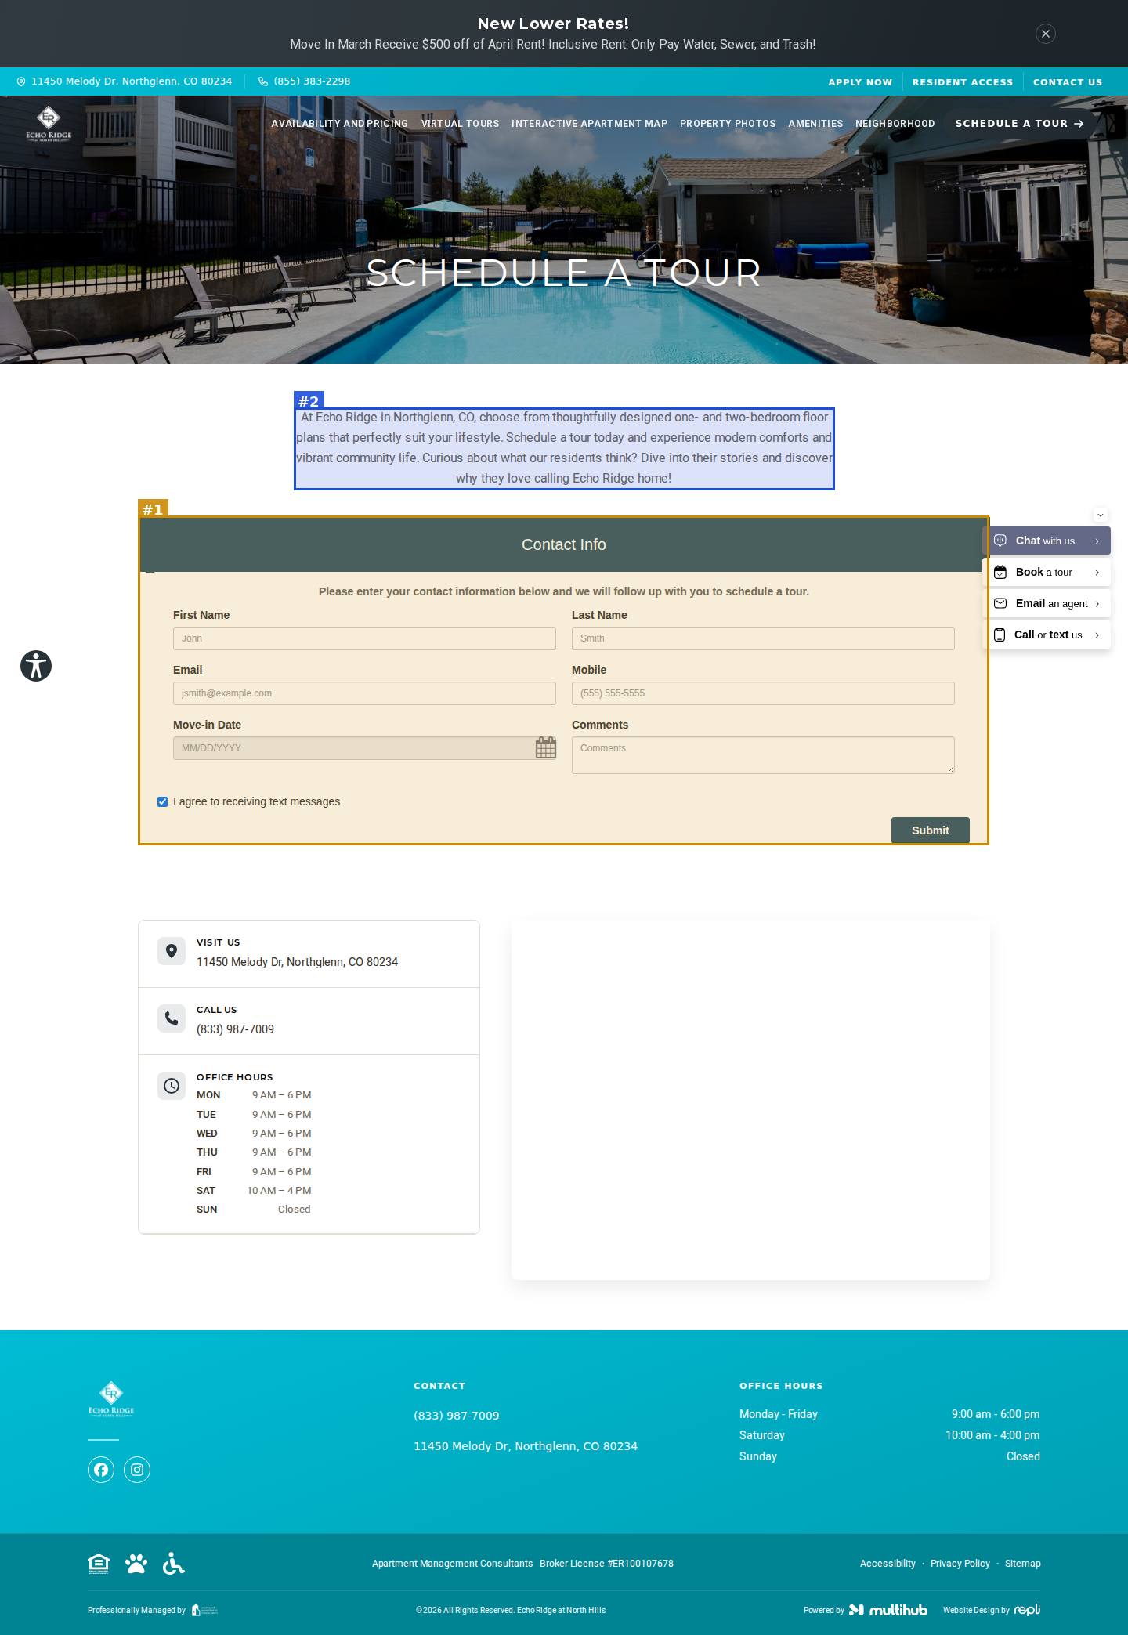Click the Book a tour calendar icon
The width and height of the screenshot is (1128, 1635).
1000,572
